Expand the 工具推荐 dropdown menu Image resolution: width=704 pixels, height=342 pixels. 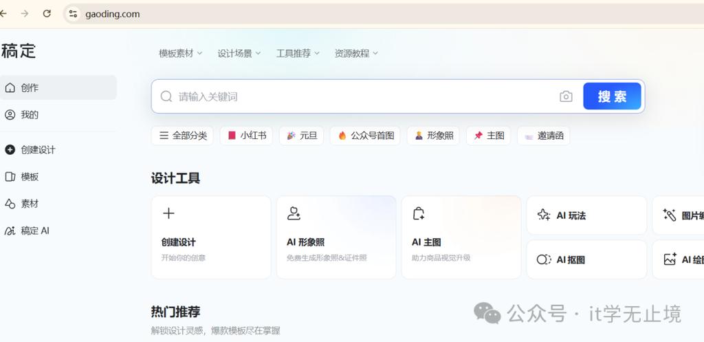[x=298, y=53]
